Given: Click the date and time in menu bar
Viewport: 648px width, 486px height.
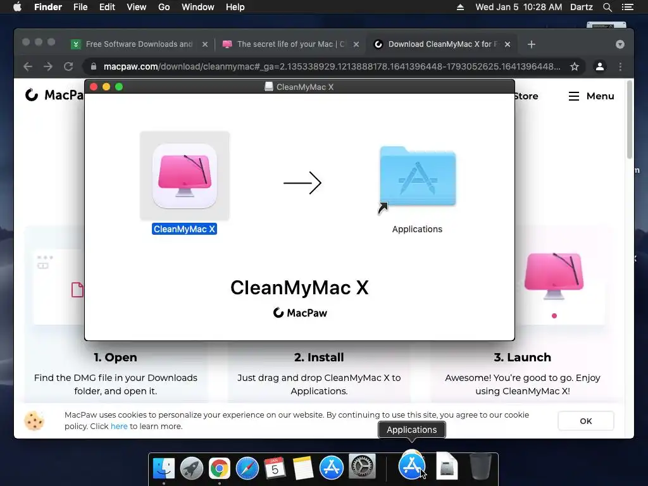Looking at the screenshot, I should [519, 7].
